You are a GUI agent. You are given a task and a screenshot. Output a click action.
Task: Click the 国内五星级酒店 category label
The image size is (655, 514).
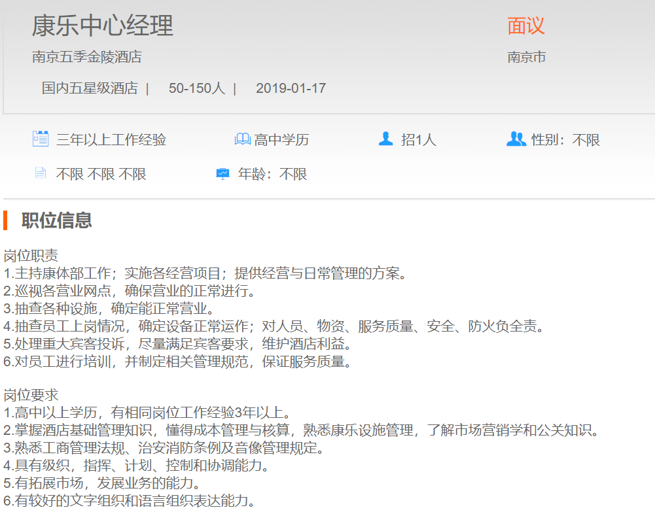pyautogui.click(x=90, y=88)
